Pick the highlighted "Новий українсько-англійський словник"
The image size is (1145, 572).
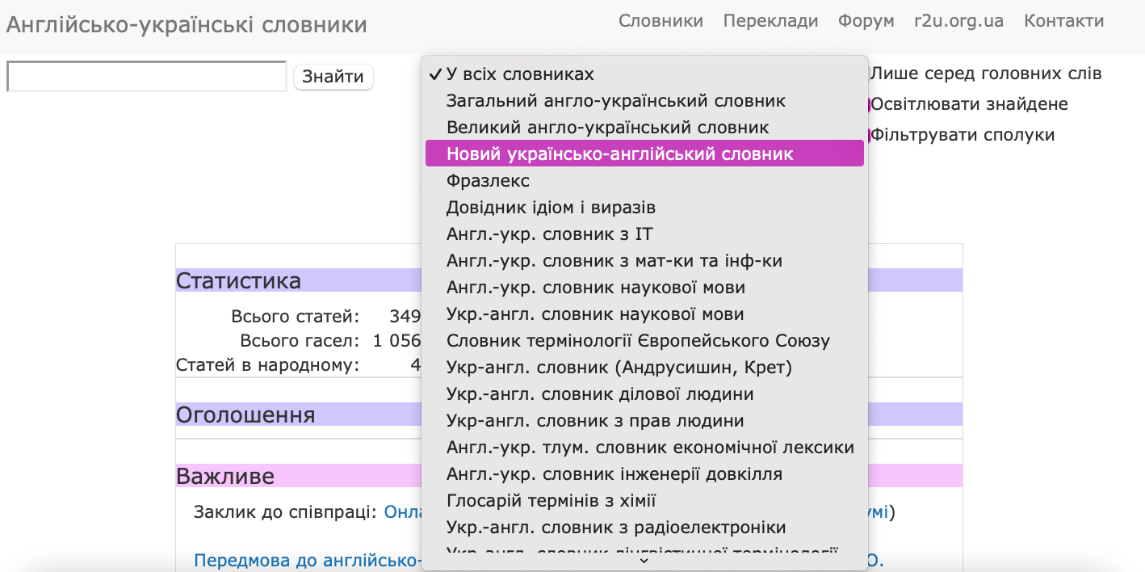tap(621, 153)
